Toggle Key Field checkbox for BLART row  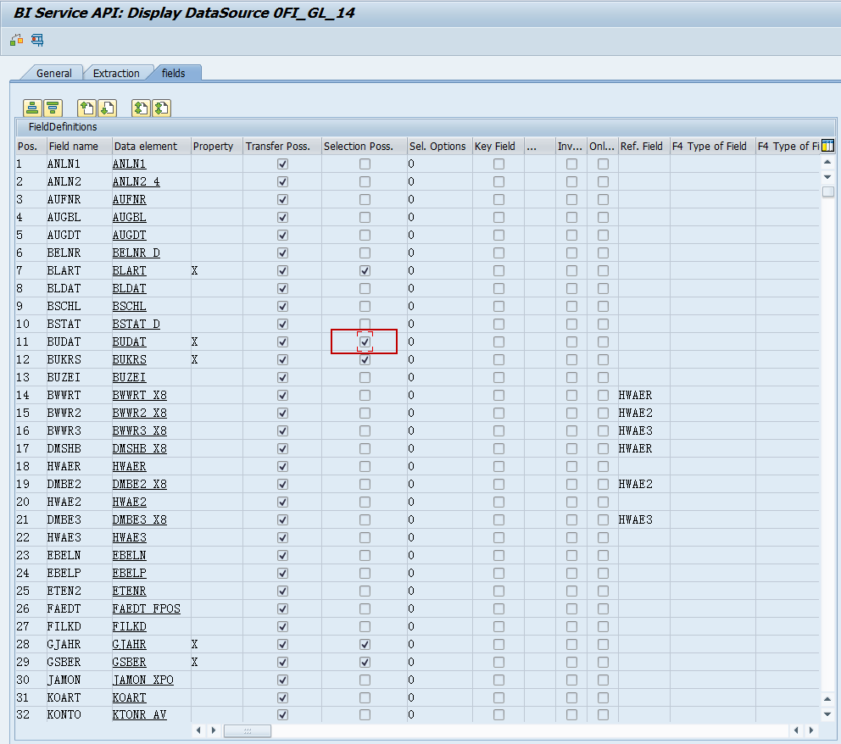[498, 270]
